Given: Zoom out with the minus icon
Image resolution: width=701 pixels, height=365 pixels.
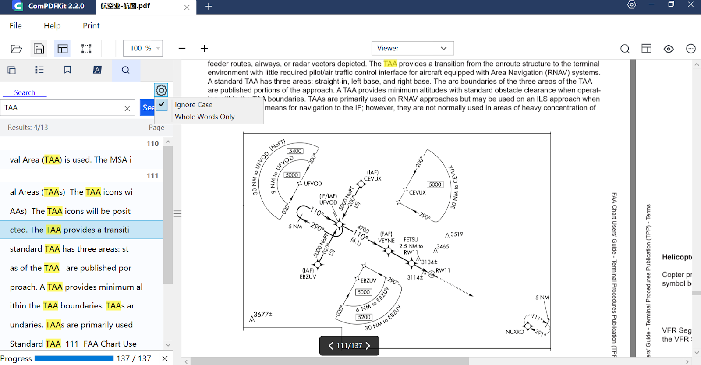Looking at the screenshot, I should point(182,48).
